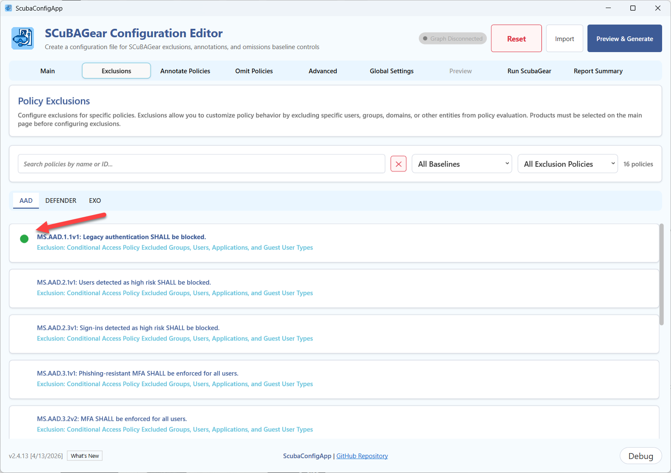Open the All Exclusion Policies dropdown
The image size is (671, 473).
pos(568,164)
